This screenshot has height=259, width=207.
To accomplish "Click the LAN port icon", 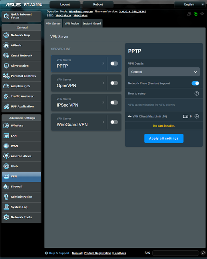I will (6, 136).
